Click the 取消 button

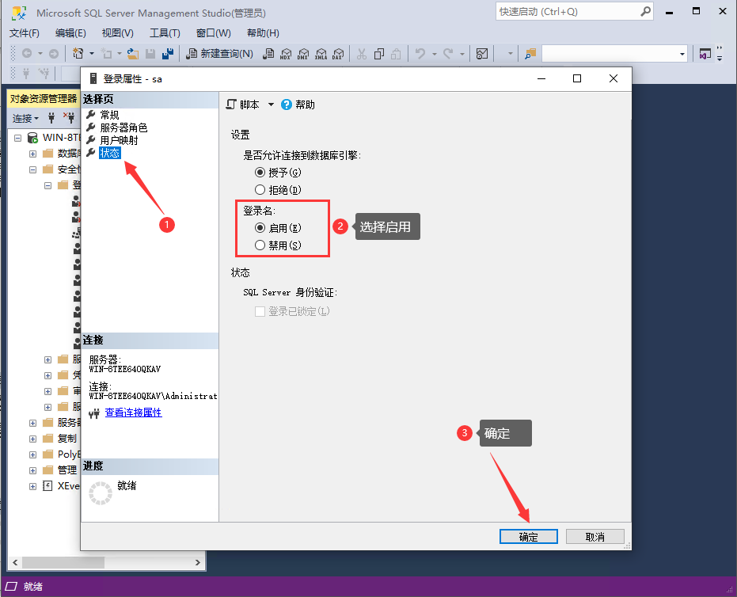coord(595,536)
